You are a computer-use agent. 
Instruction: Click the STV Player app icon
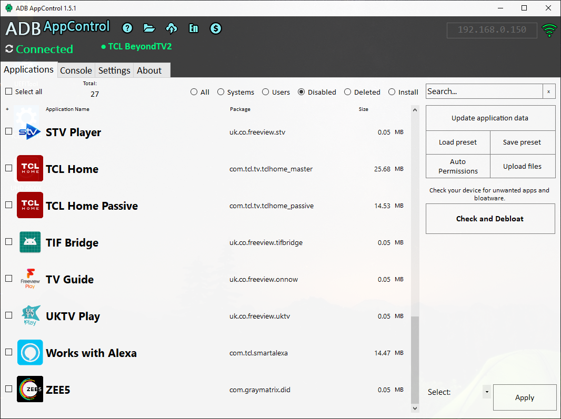click(29, 132)
